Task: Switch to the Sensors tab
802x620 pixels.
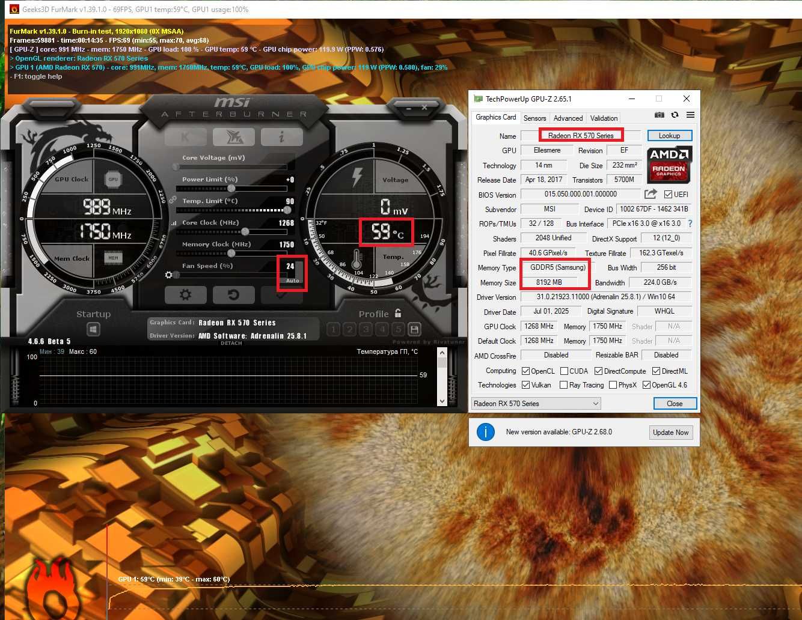Action: click(x=534, y=118)
